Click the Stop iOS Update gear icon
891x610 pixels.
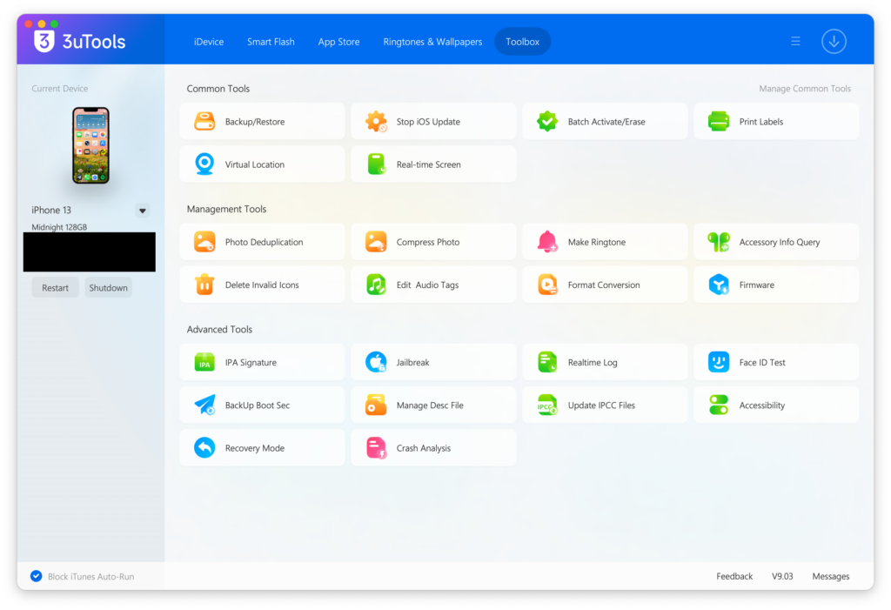point(376,122)
